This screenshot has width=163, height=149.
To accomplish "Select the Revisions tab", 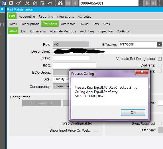I will point(50,23).
